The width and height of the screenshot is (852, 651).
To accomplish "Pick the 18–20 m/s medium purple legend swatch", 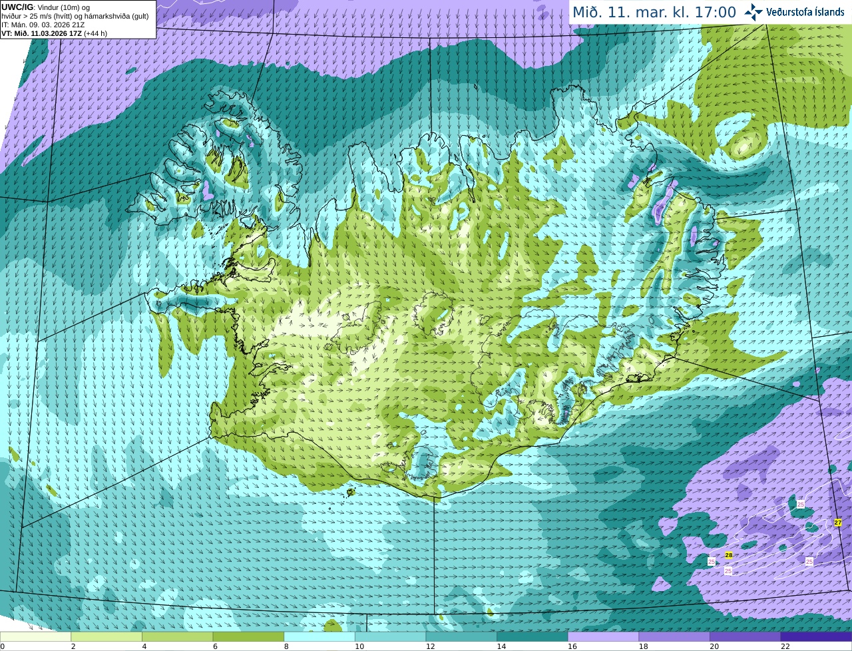I will coord(674,637).
